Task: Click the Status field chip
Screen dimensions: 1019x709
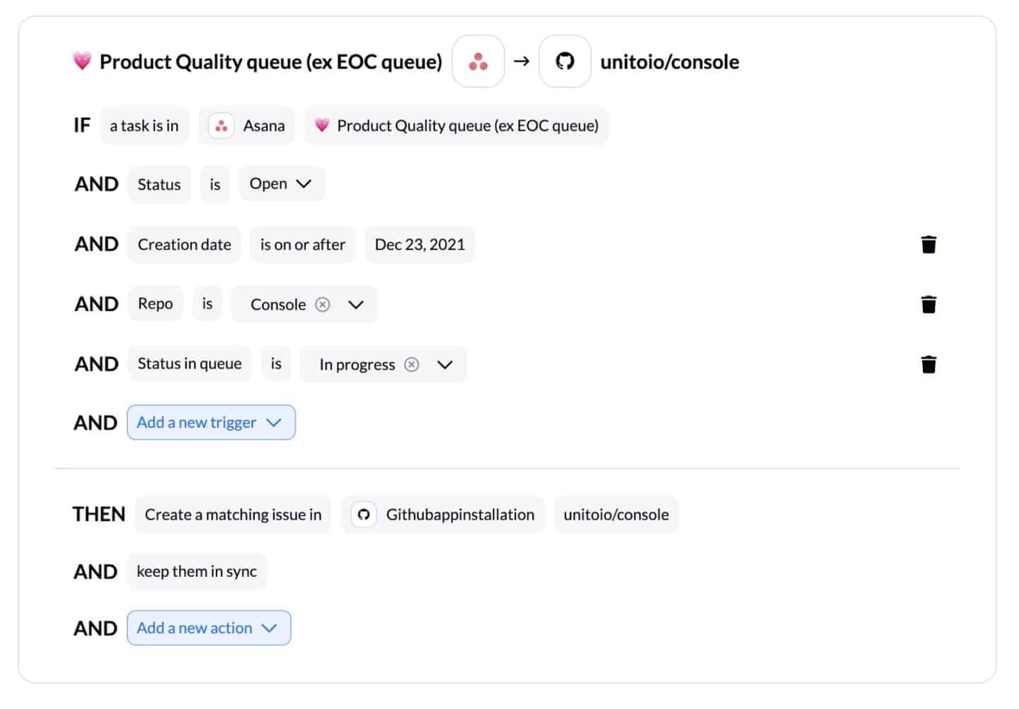Action: point(159,184)
